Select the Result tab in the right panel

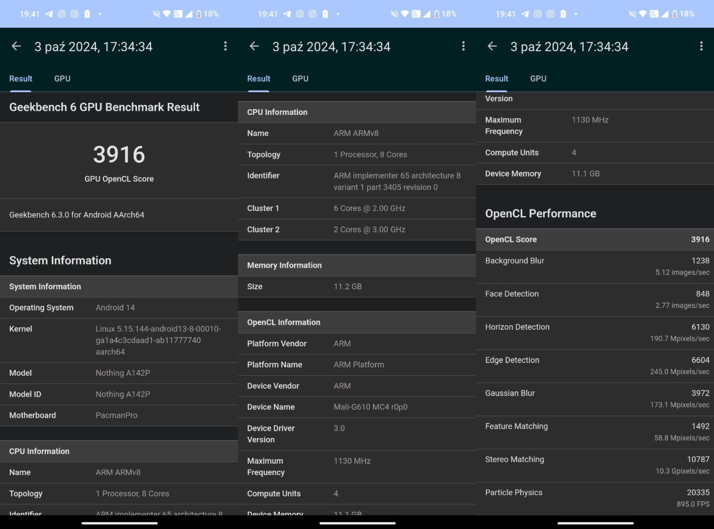coord(497,79)
